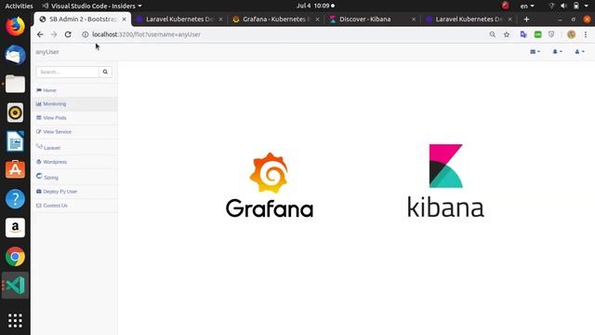Open Firefox from the dock
The image size is (595, 335).
point(15,26)
